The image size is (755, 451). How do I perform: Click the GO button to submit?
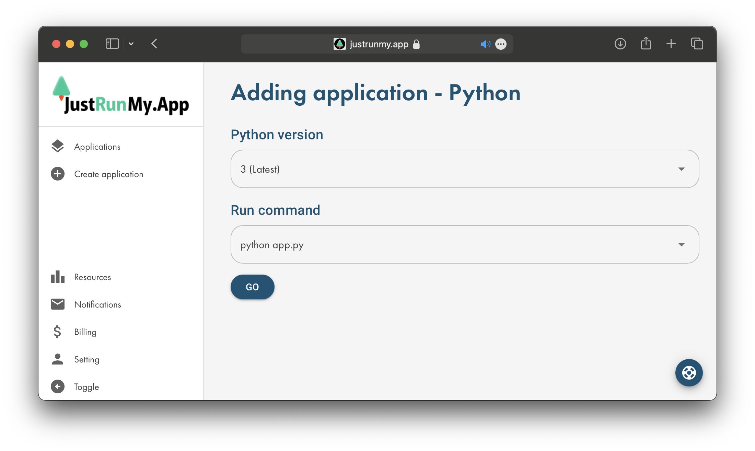coord(252,287)
